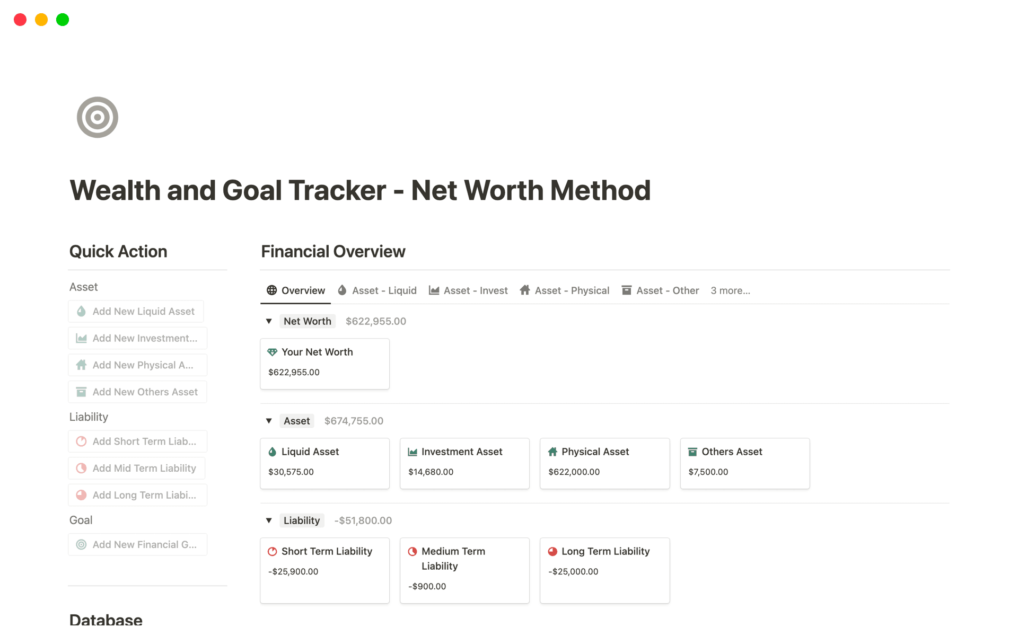Select the Medium Term Liability card
1018x636 pixels.
coord(464,570)
